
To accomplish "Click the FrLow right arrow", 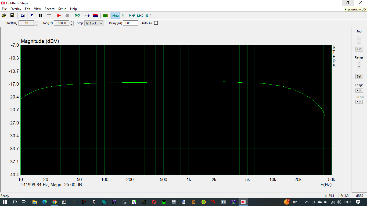I will coord(361,102).
